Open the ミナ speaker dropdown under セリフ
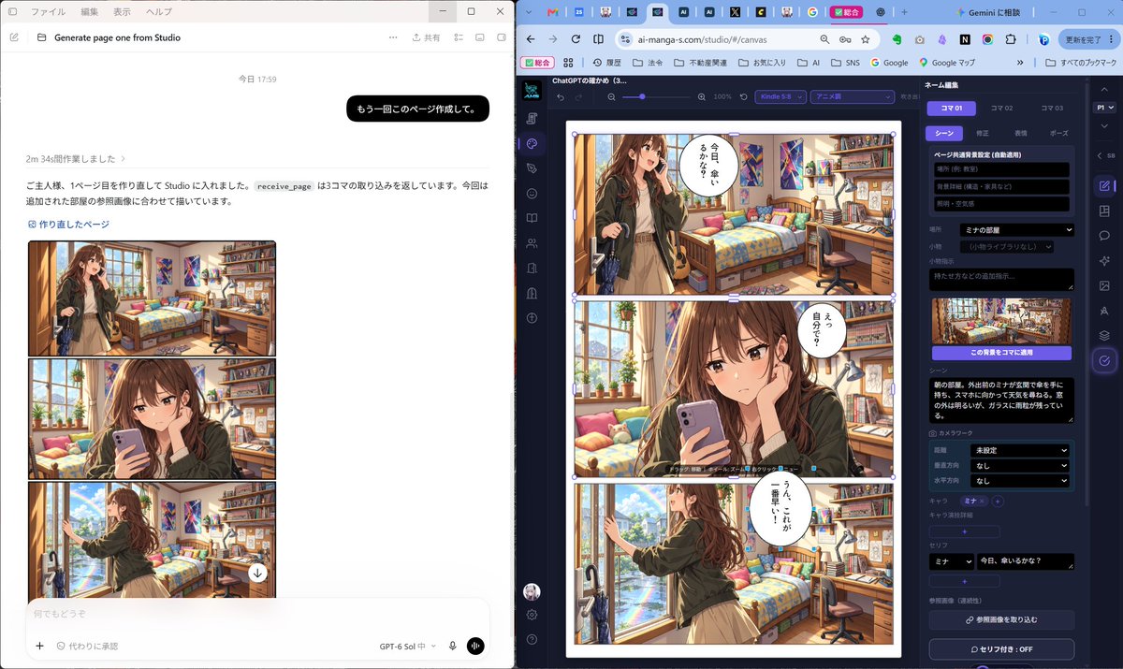This screenshot has width=1123, height=669. [x=951, y=561]
